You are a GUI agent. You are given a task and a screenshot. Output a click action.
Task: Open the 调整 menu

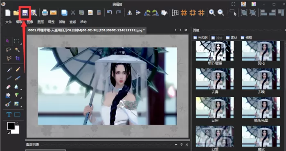tap(51, 22)
